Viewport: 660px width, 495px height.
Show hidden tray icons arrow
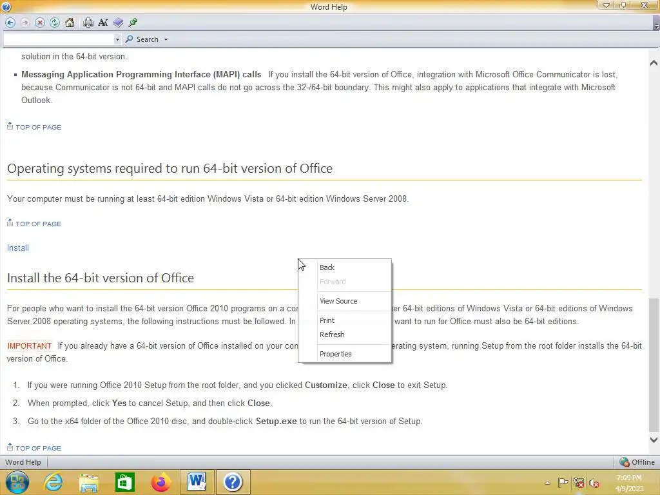coord(547,483)
